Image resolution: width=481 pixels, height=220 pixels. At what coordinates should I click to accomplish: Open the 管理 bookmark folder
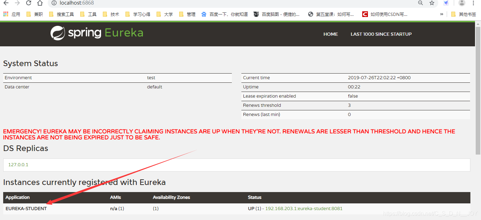187,14
